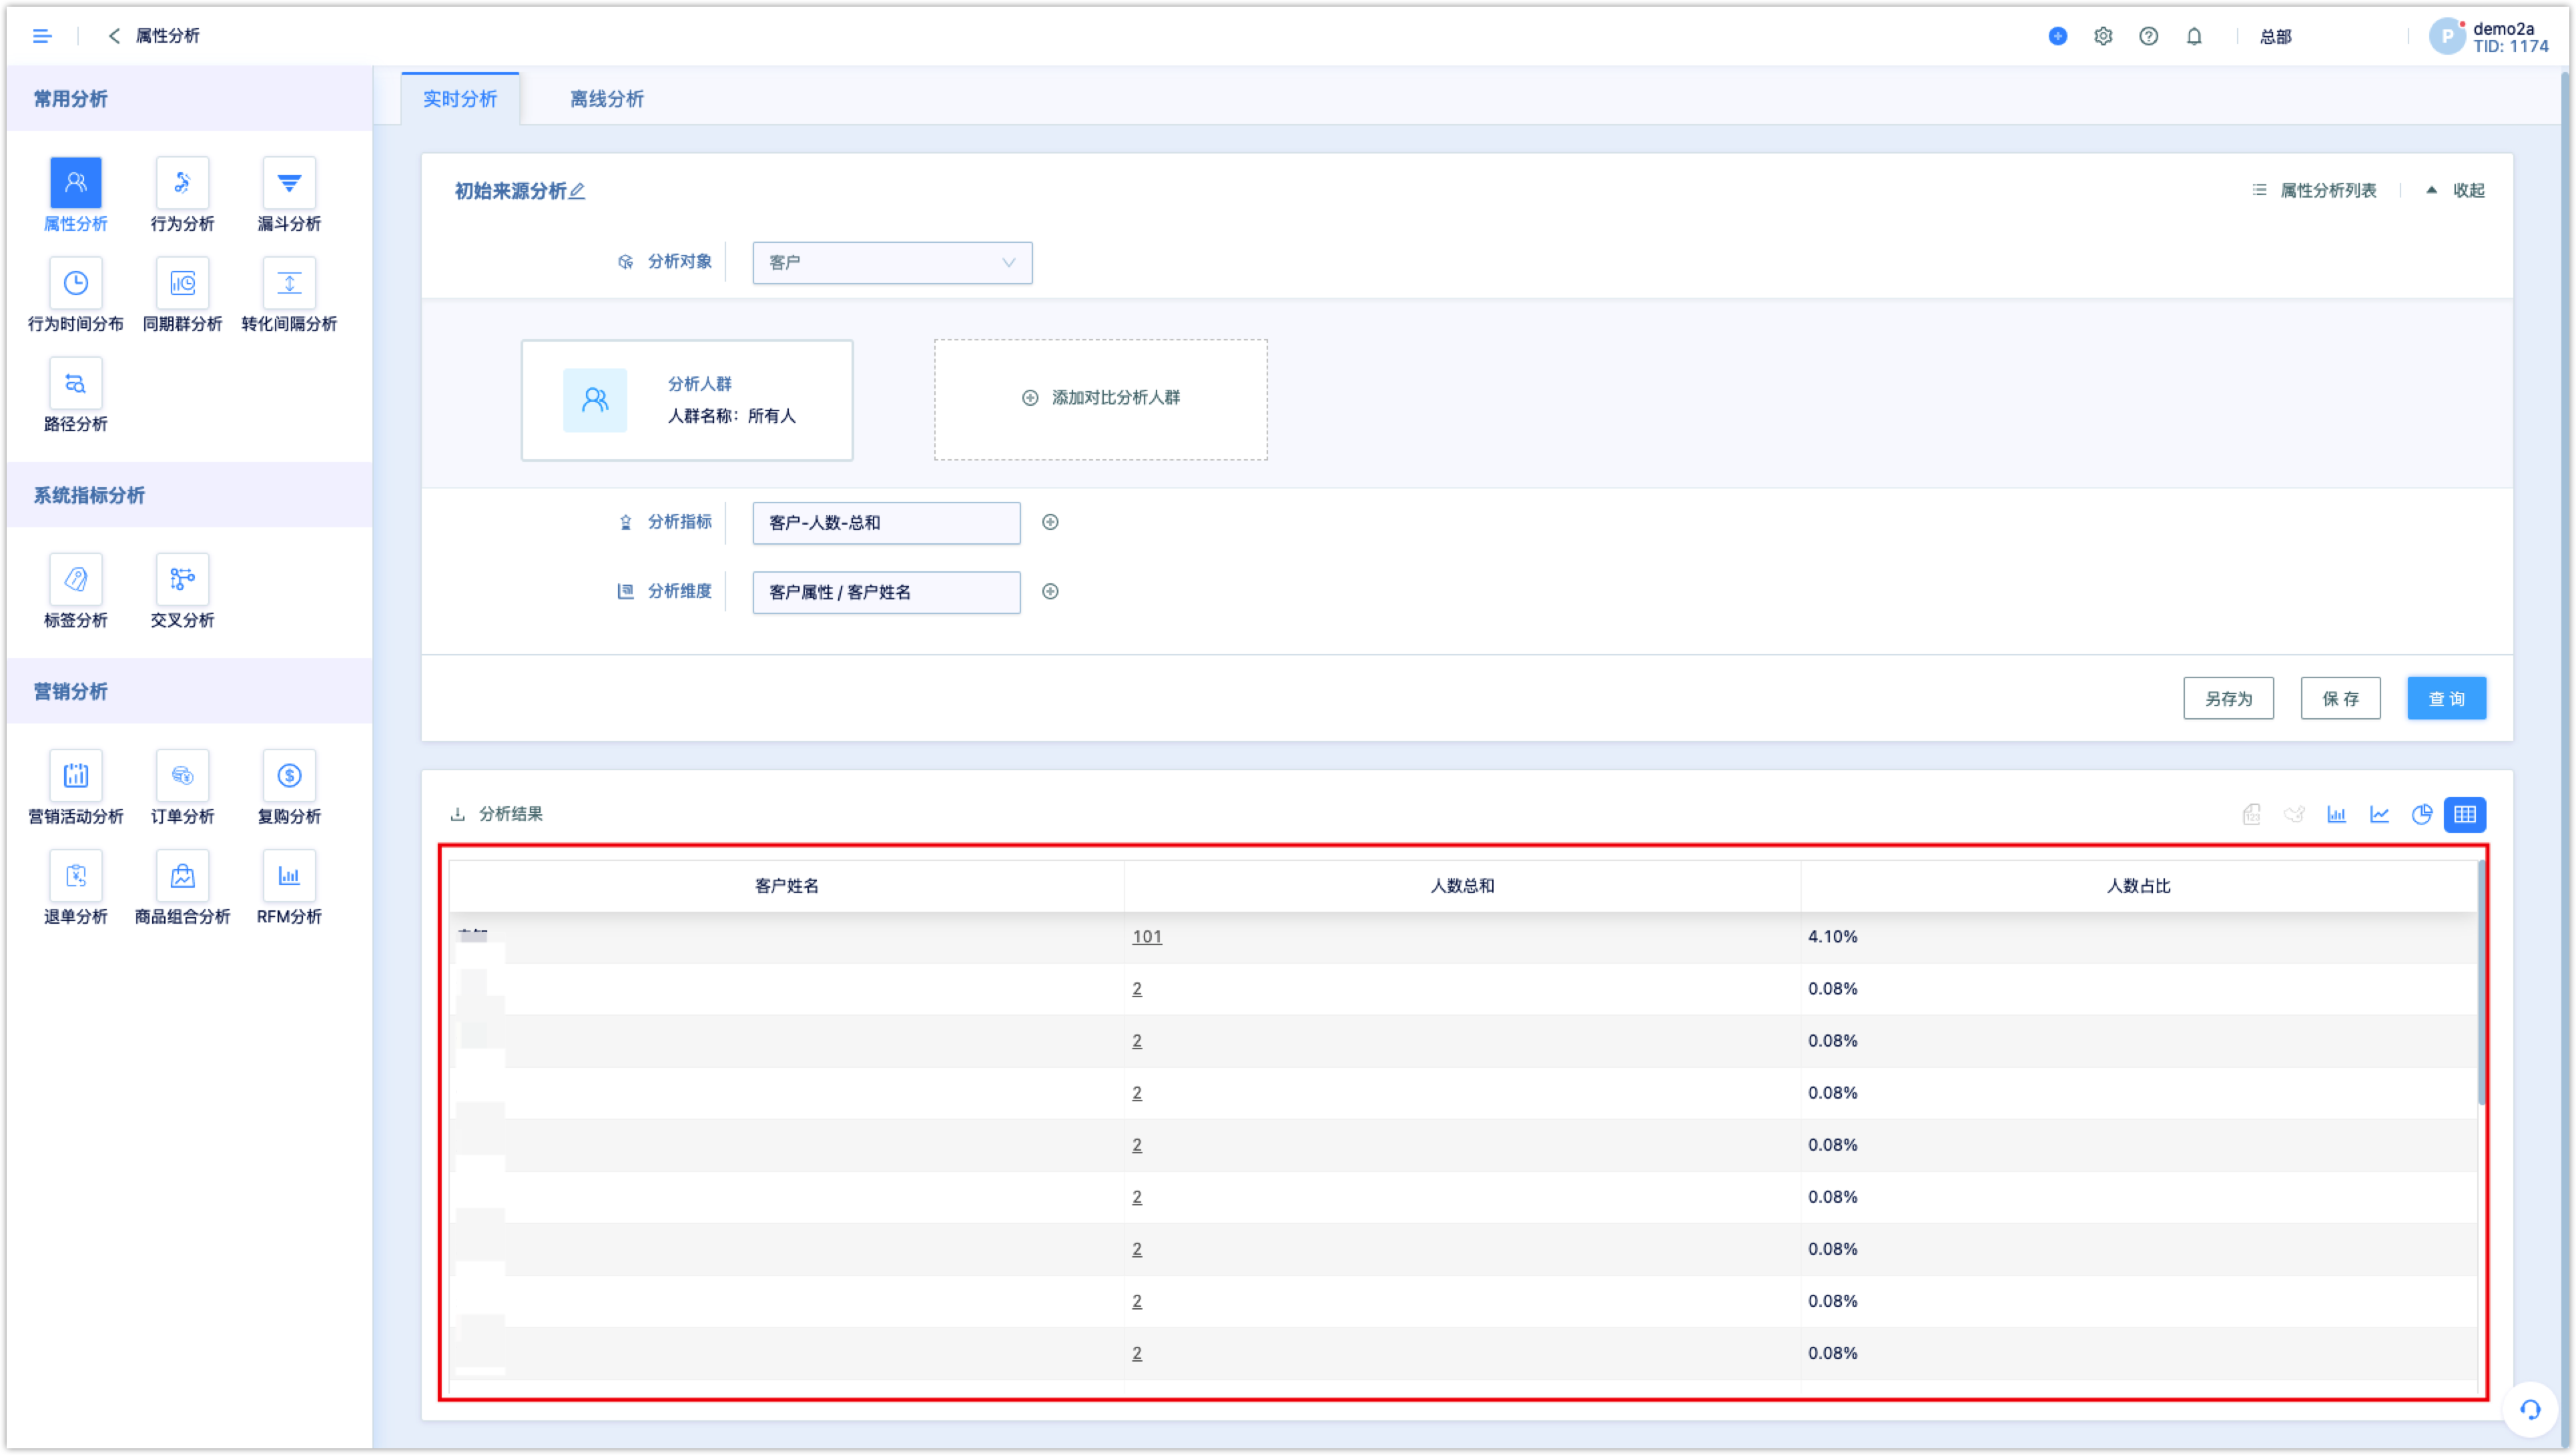Viewport: 2576px width, 1455px height.
Task: Click the 人数占比 column header
Action: [x=2138, y=885]
